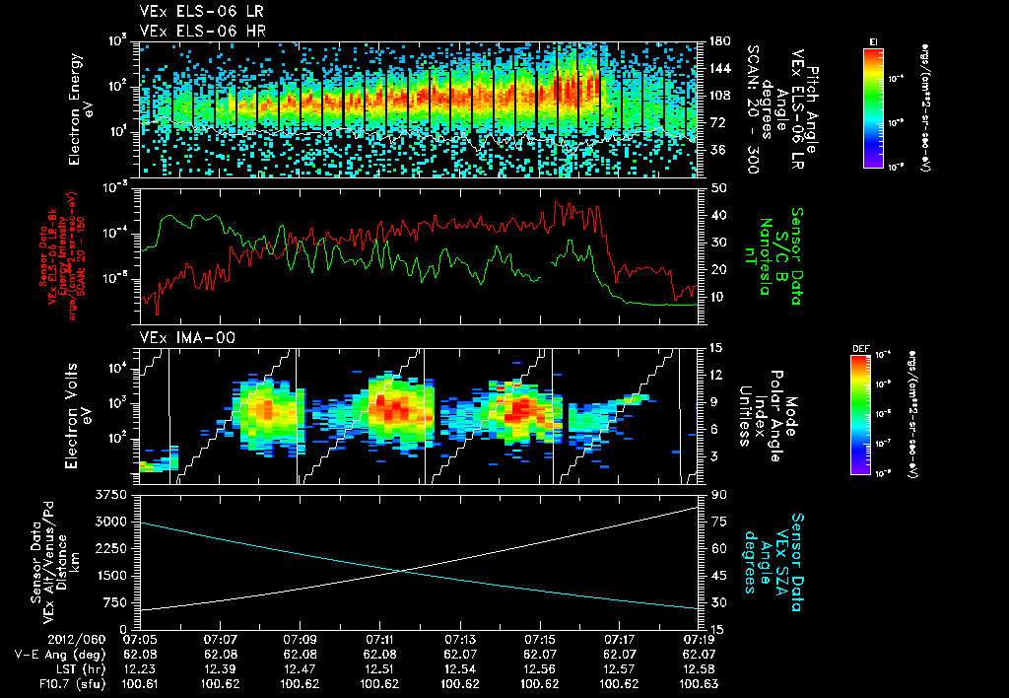Click the 07:17 time tick label
The image size is (1009, 698).
[x=619, y=640]
